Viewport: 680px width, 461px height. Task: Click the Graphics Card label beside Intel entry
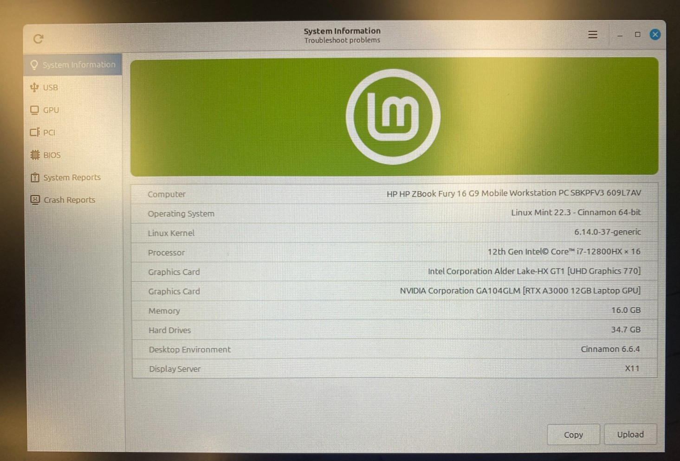(174, 272)
